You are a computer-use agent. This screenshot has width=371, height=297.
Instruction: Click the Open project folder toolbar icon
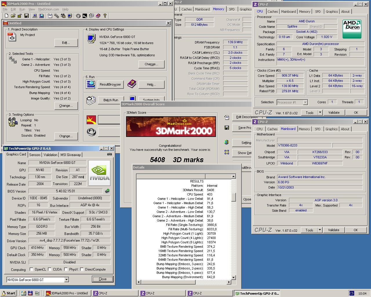point(13,16)
